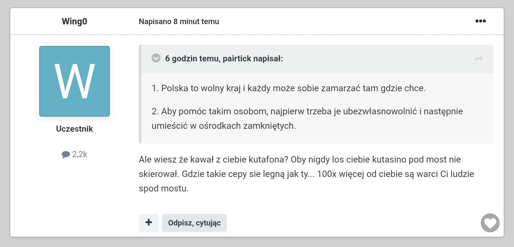Open Wing0's avatar with letter W

75,81
